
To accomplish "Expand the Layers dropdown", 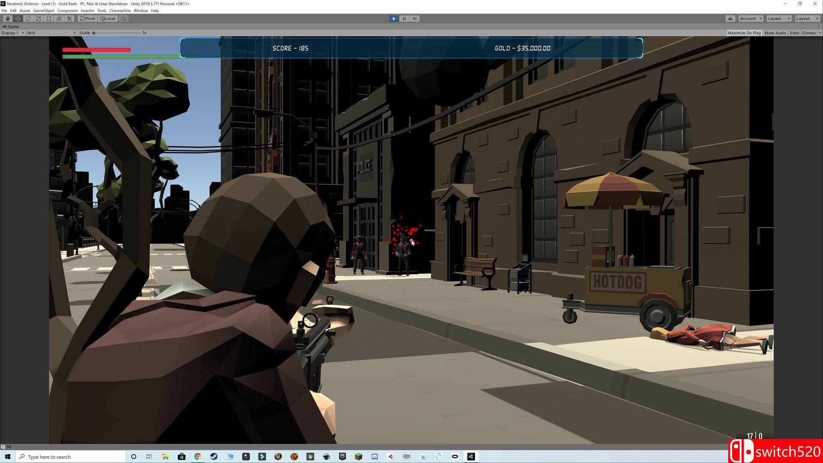I will (x=779, y=18).
